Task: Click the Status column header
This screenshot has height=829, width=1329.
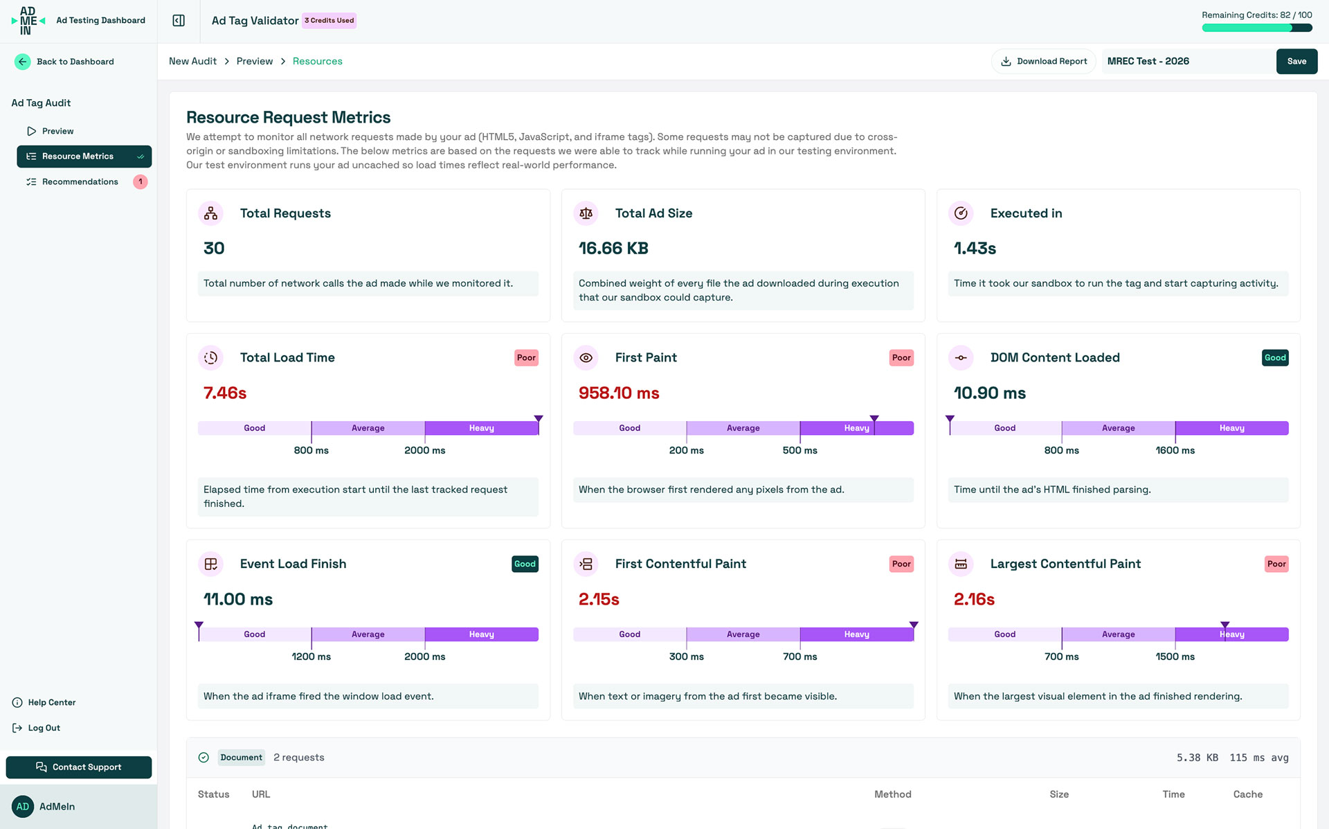Action: point(213,795)
